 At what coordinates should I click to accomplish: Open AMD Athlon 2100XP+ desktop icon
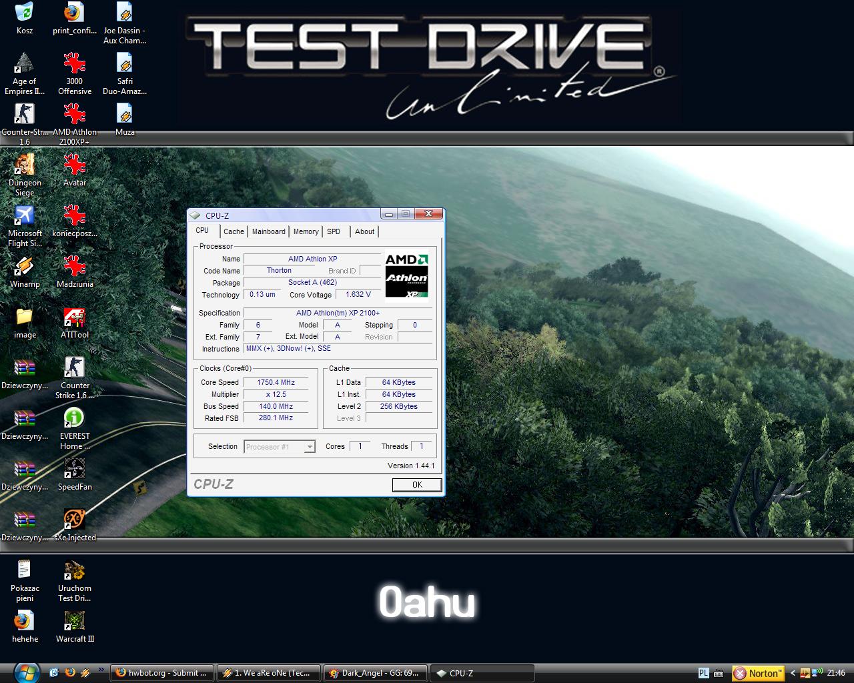pyautogui.click(x=74, y=125)
